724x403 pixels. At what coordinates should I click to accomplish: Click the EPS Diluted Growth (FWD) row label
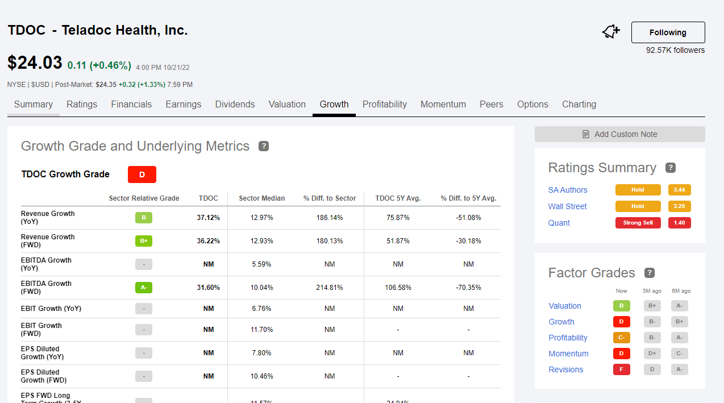[44, 376]
